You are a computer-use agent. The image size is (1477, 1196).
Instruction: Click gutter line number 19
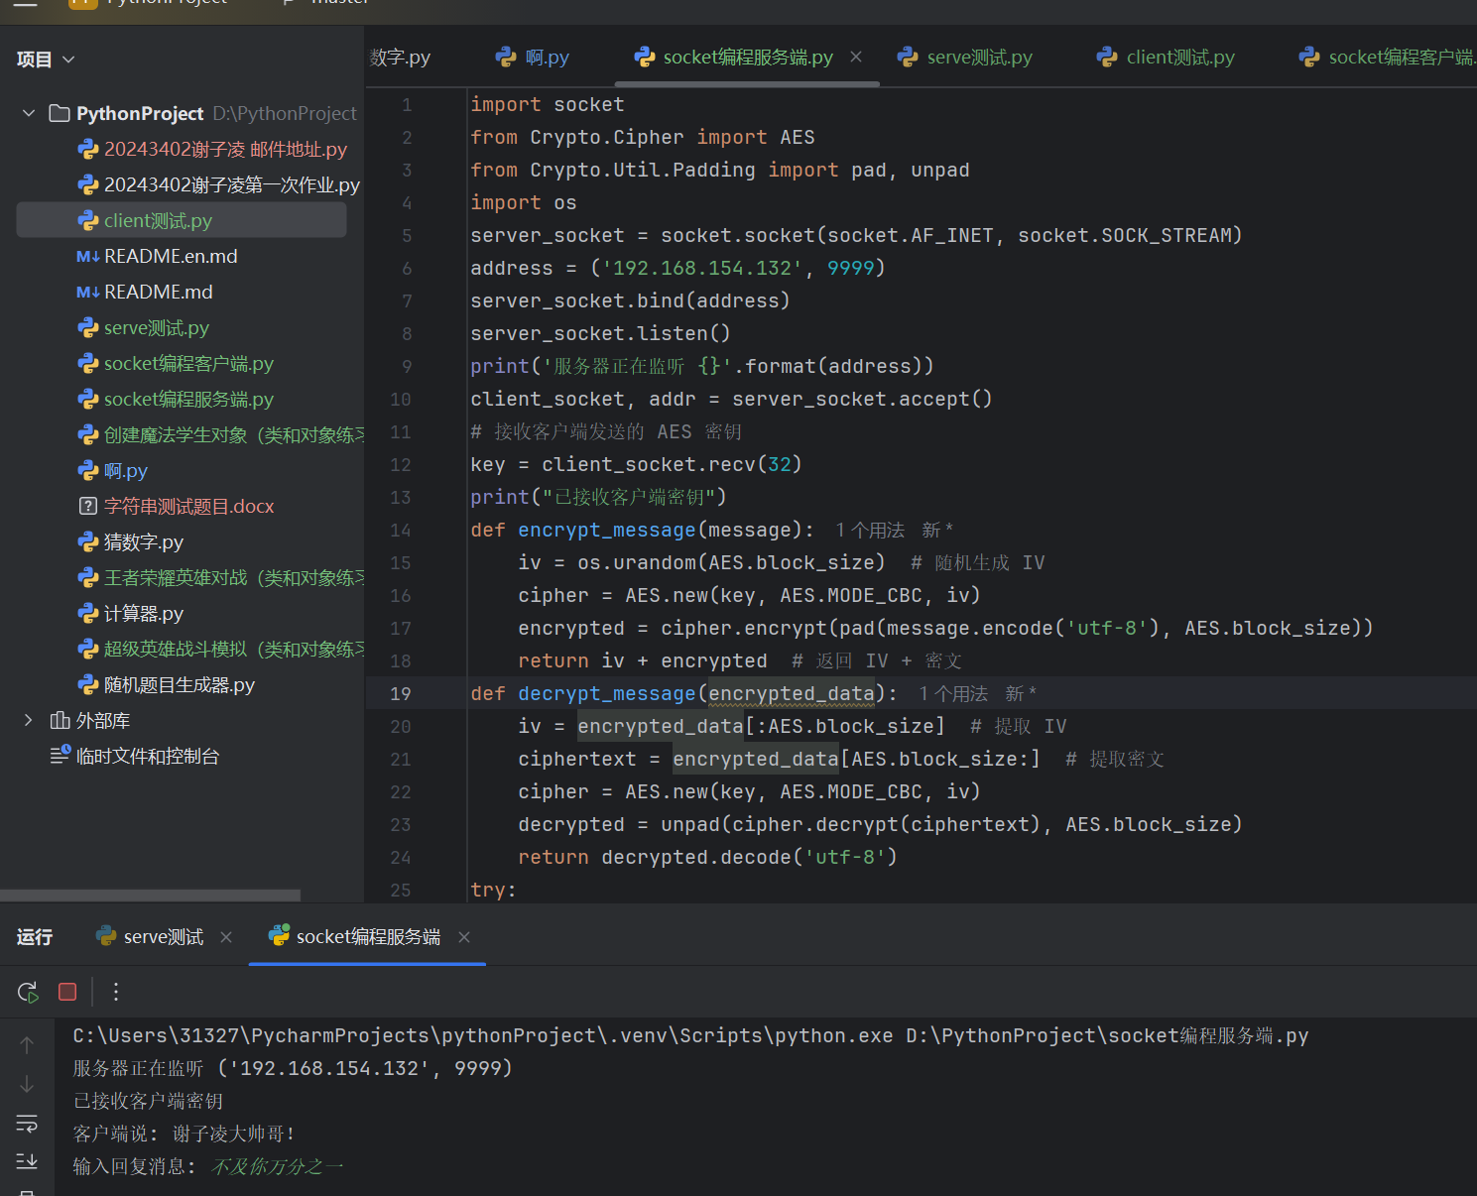[x=401, y=694]
